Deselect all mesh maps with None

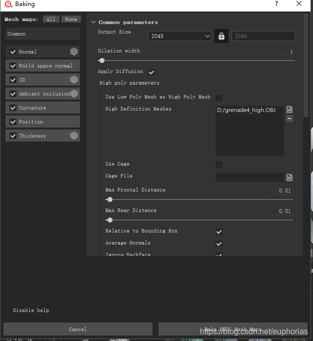point(71,19)
